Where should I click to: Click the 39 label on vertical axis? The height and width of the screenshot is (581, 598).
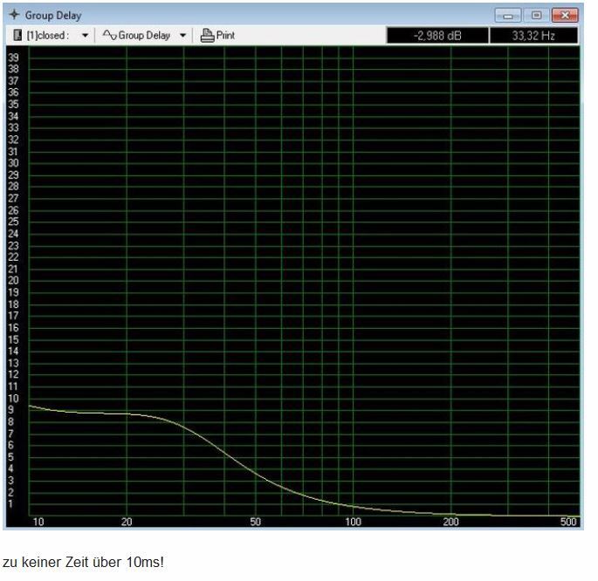tap(13, 57)
